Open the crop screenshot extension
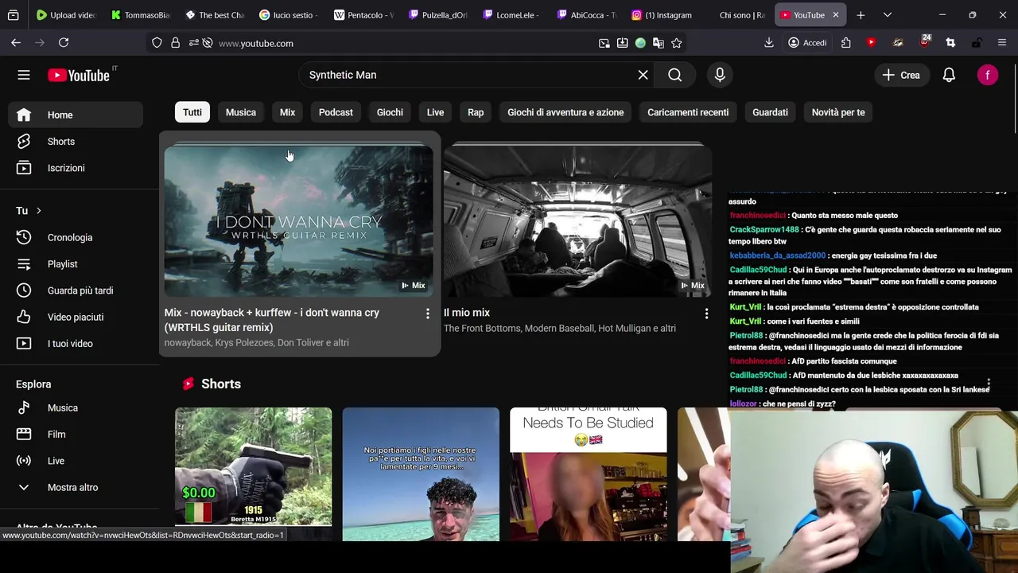This screenshot has width=1018, height=573. [x=950, y=43]
